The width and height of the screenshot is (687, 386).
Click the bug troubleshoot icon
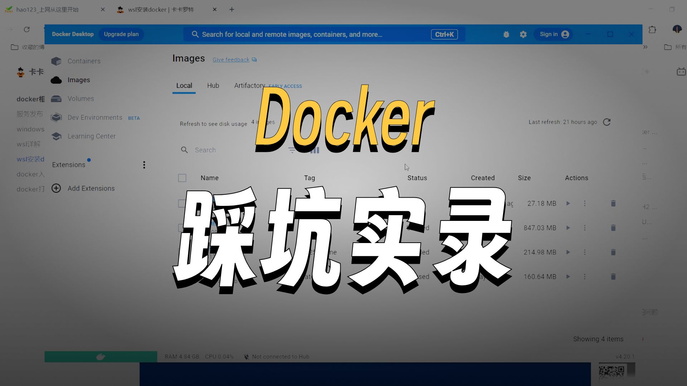506,34
